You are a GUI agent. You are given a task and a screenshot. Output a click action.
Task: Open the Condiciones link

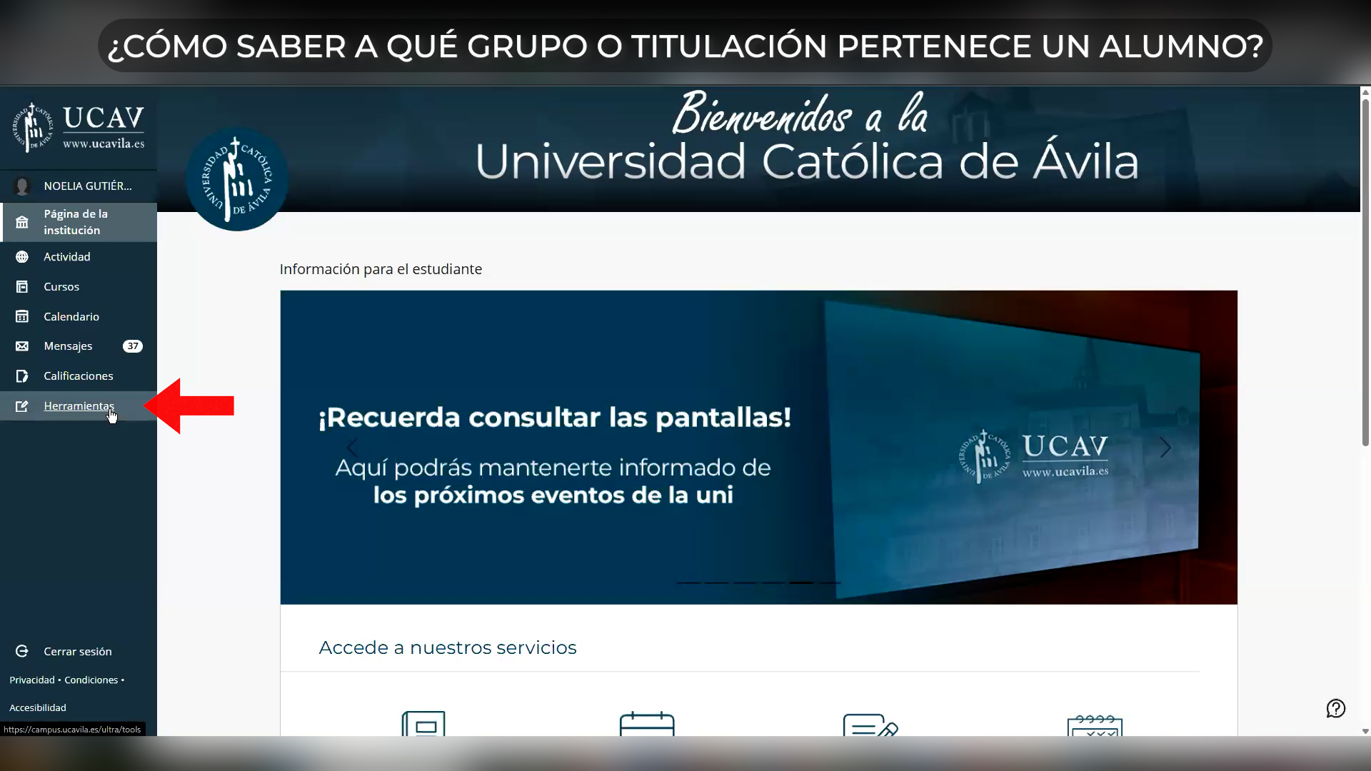91,680
